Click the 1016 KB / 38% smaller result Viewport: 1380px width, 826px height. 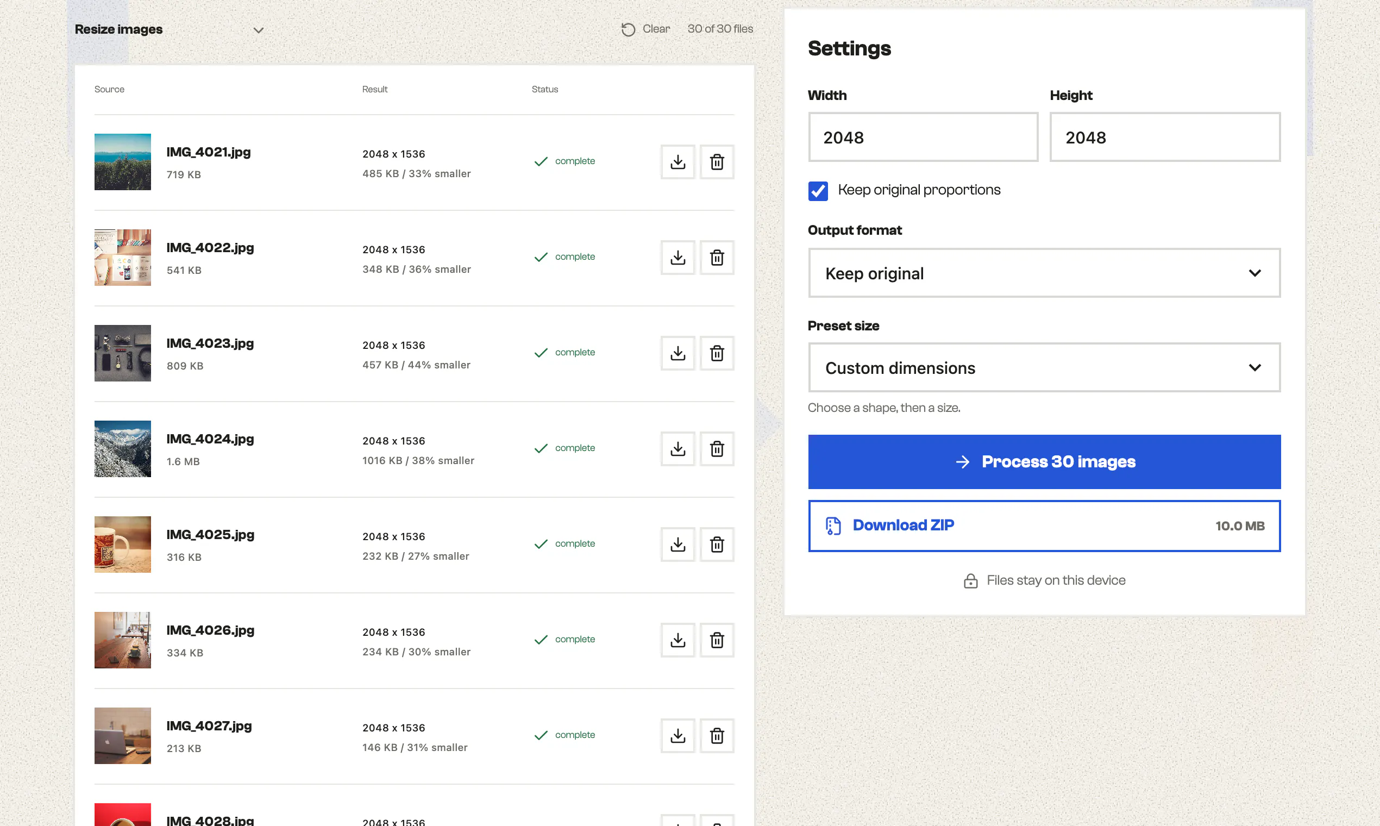(x=418, y=461)
